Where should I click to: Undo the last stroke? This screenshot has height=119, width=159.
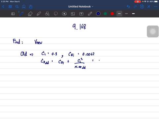[128, 7]
